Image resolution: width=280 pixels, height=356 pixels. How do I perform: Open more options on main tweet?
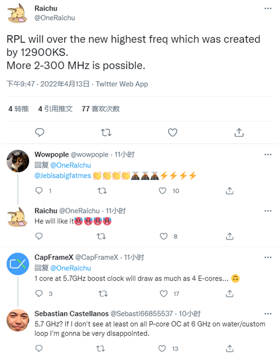pos(268,9)
